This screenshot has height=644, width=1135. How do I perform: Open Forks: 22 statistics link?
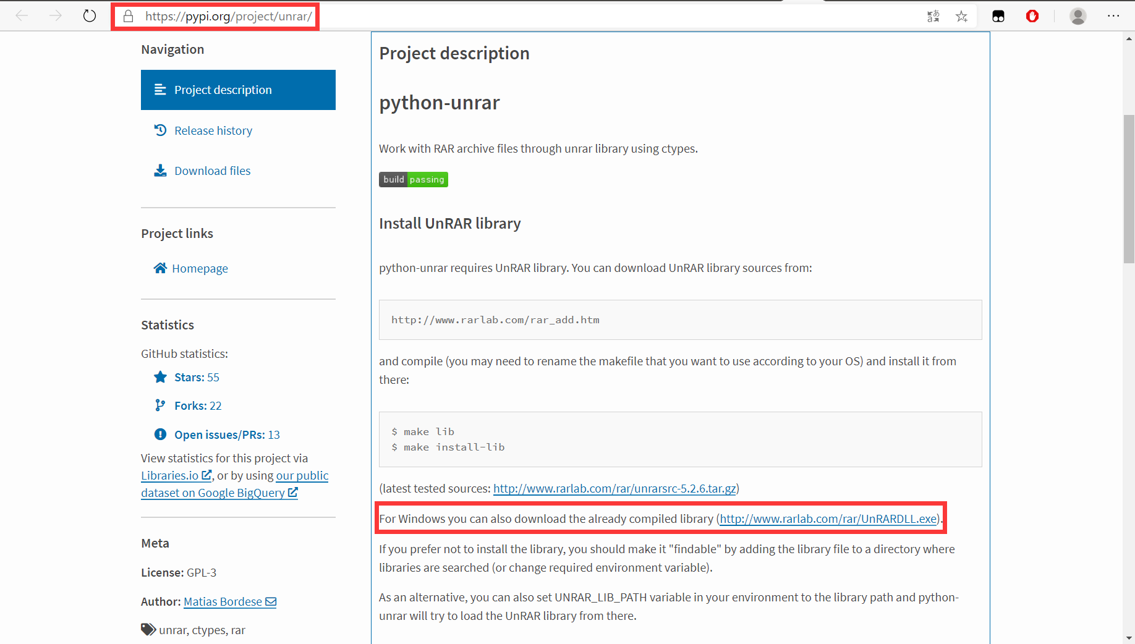coord(198,405)
